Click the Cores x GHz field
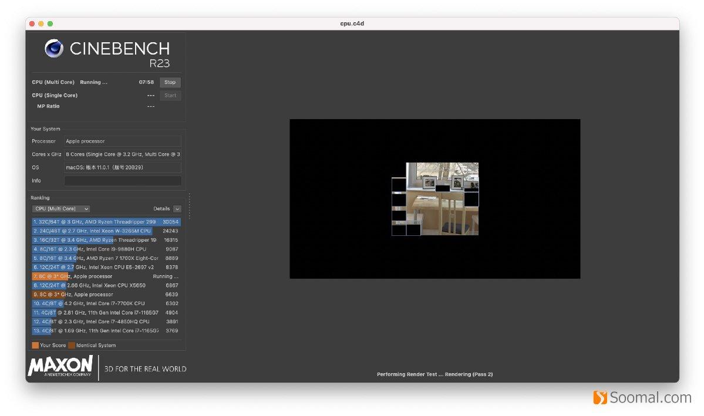Image resolution: width=704 pixels, height=416 pixels. pos(123,154)
